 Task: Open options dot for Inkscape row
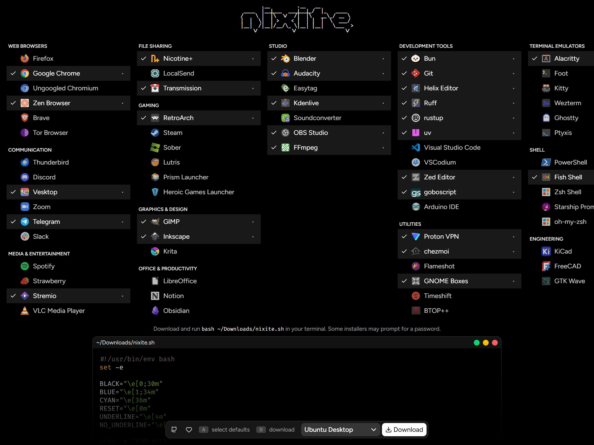point(253,237)
